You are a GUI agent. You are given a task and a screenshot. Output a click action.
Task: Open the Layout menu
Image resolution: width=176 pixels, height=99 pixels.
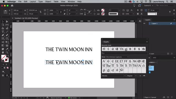(x=33, y=2)
